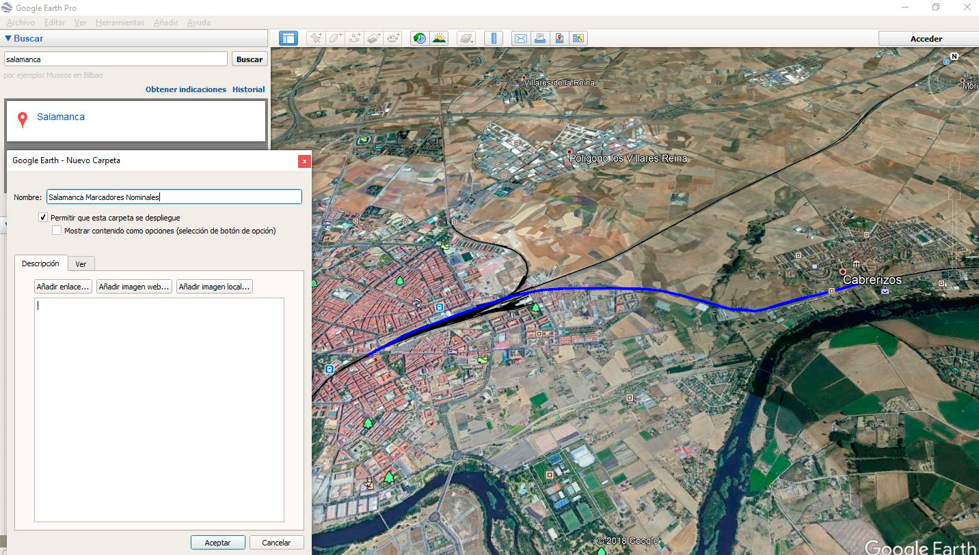Open the Editar menu
979x555 pixels.
coord(55,23)
